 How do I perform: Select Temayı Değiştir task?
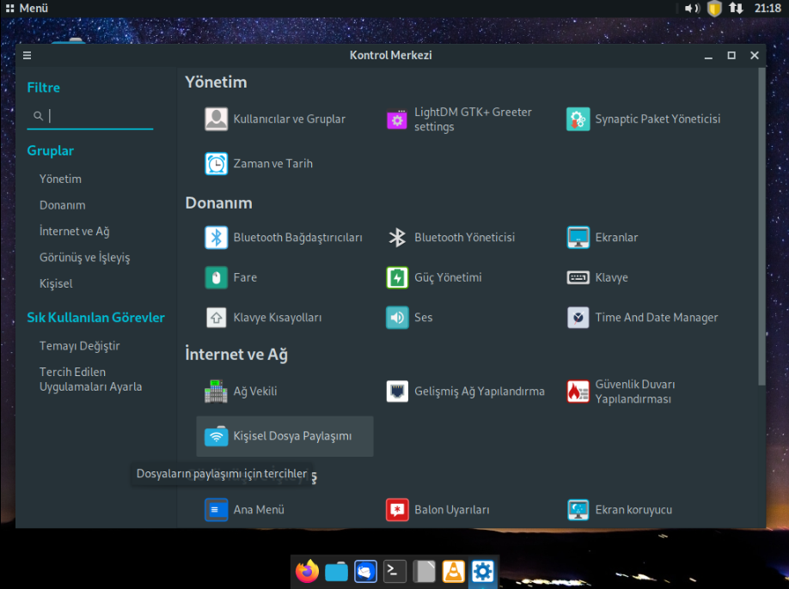(x=80, y=346)
